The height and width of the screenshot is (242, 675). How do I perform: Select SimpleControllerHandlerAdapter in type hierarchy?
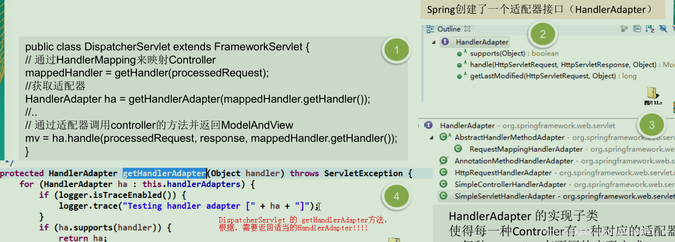click(x=510, y=184)
